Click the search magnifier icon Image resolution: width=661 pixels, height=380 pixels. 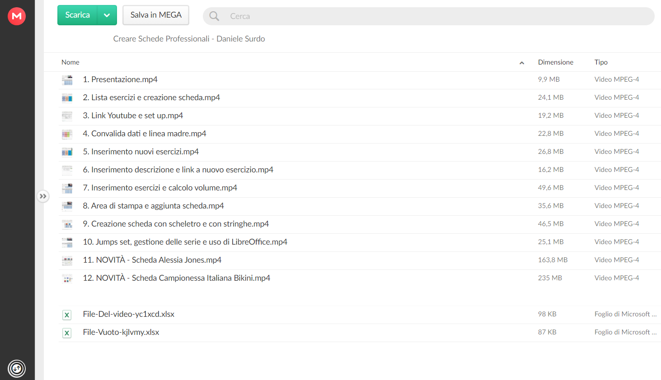click(214, 16)
